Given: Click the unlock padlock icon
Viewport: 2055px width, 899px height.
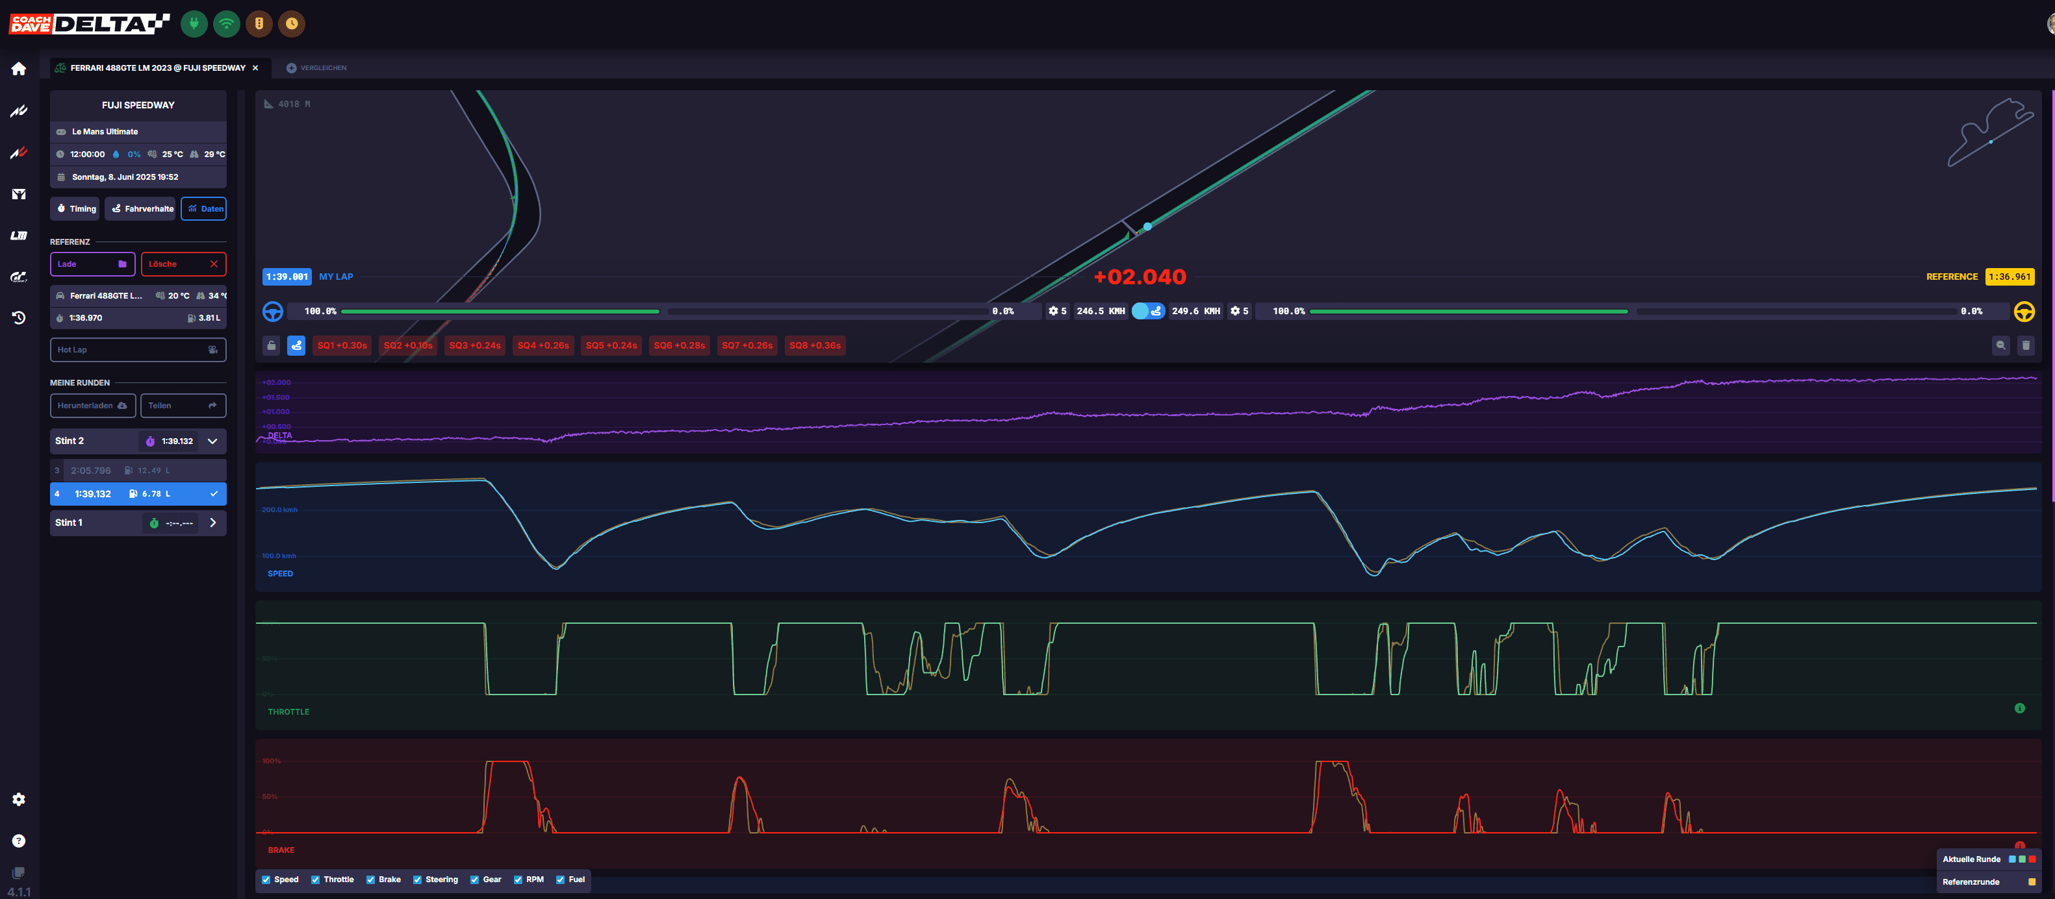Looking at the screenshot, I should point(271,345).
